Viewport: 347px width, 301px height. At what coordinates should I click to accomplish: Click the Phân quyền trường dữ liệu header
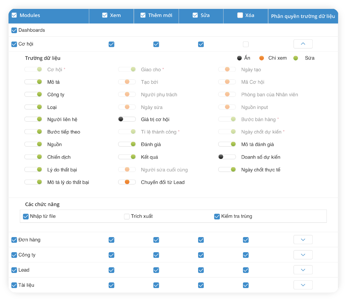[x=303, y=16]
